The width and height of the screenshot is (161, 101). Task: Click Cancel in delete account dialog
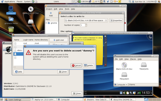point(76,65)
